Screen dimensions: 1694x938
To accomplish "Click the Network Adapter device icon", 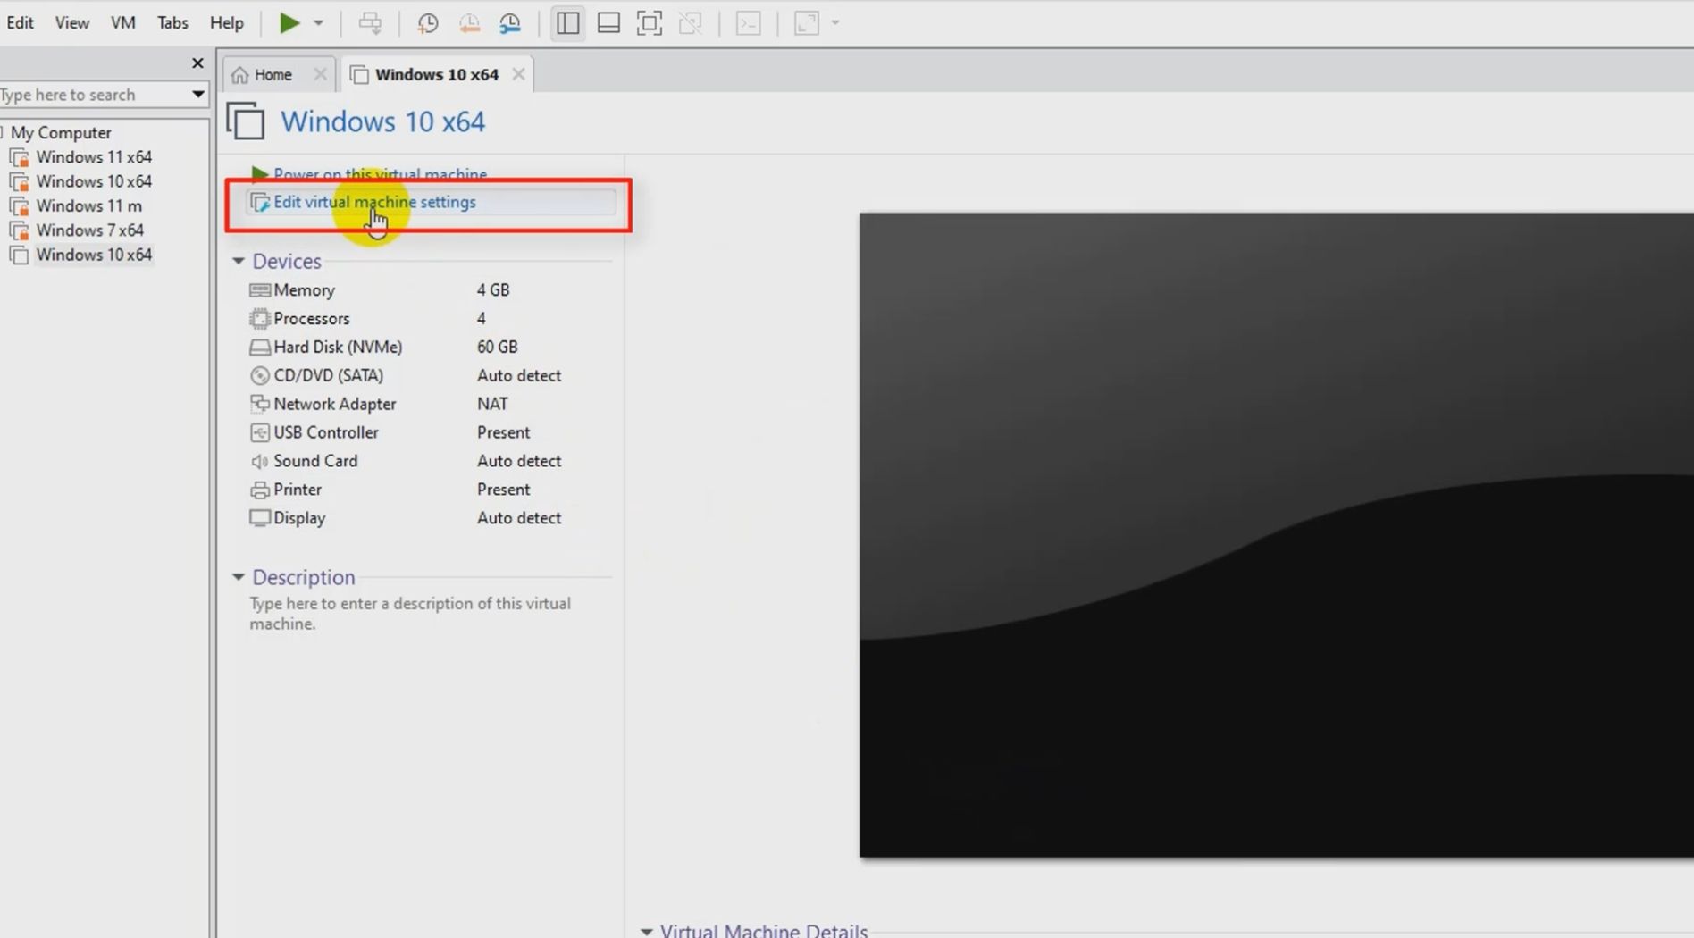I will tap(259, 404).
